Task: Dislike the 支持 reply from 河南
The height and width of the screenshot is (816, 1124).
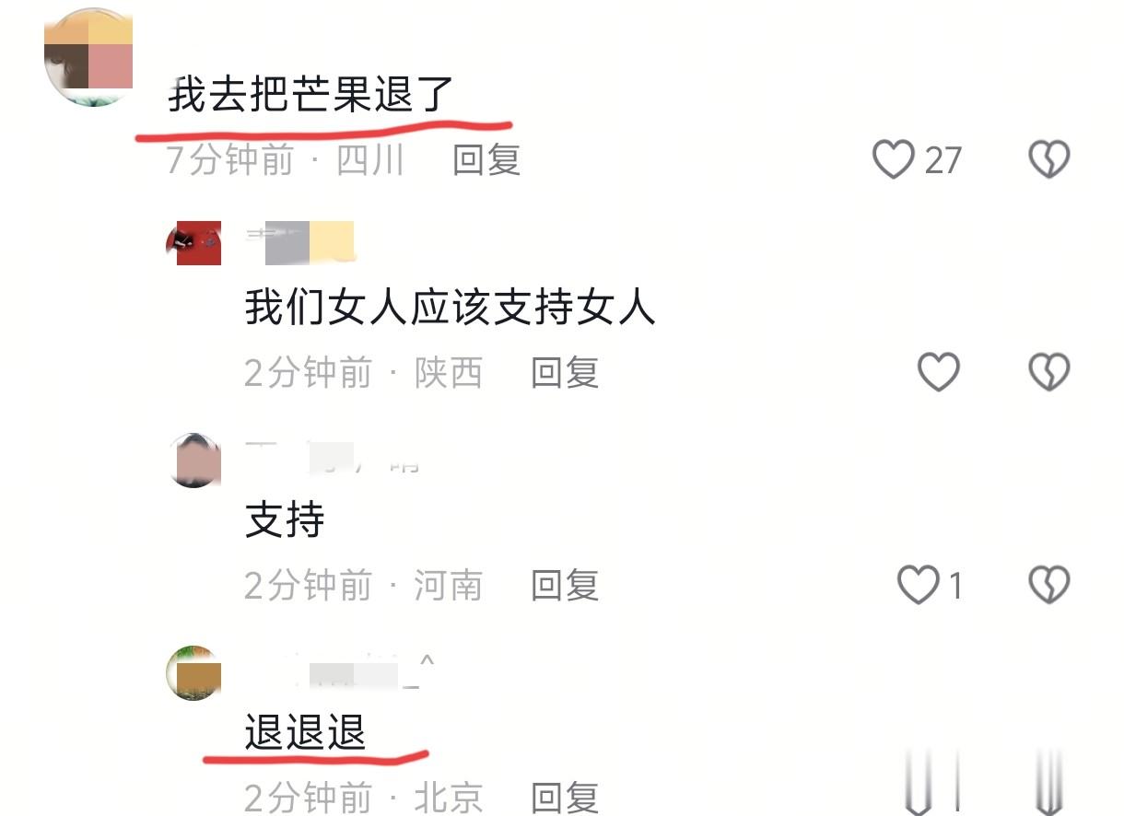Action: pos(1048,585)
